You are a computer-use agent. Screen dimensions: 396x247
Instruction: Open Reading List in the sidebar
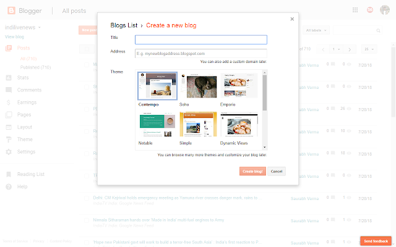(x=31, y=174)
